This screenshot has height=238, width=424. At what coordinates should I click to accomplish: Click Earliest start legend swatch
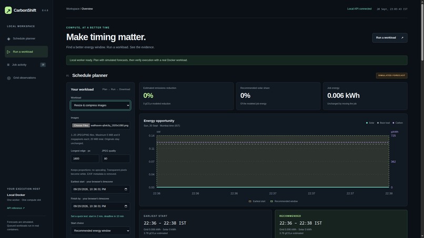coord(250,201)
